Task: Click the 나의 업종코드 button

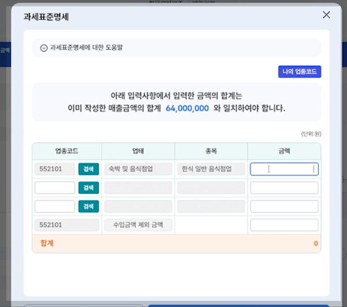Action: point(300,72)
